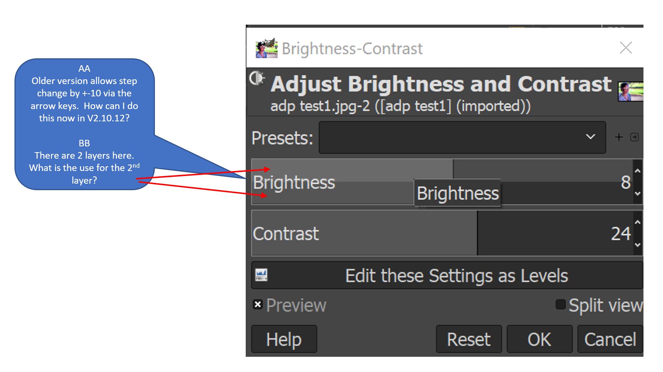
Task: Click the Brightness-Contrast tool icon in header
Action: pos(257,78)
